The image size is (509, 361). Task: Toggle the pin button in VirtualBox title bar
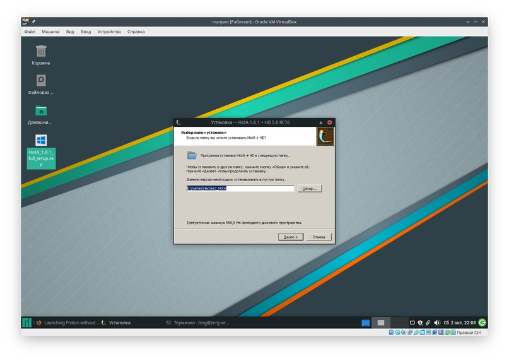coord(33,21)
